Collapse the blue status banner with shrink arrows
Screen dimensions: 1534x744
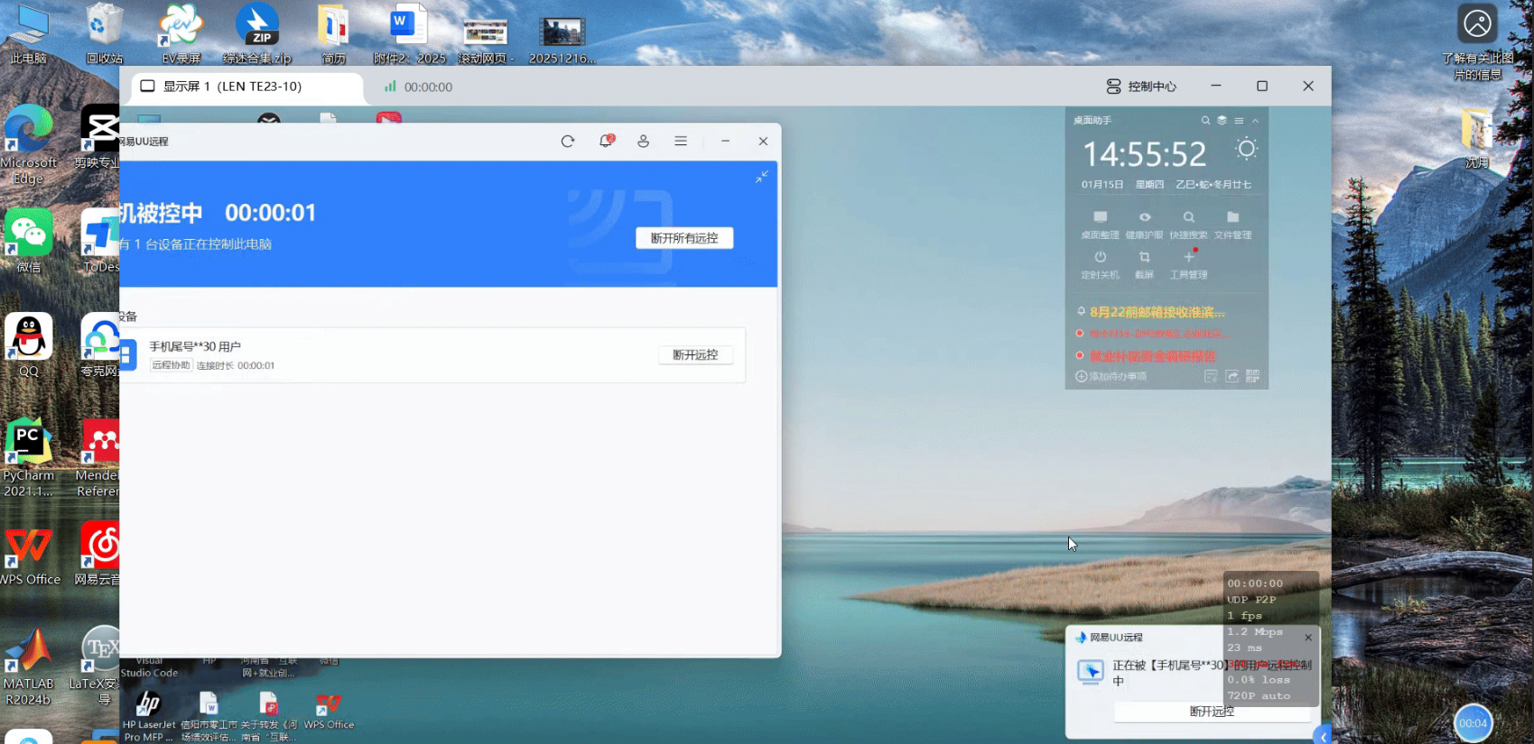point(762,177)
